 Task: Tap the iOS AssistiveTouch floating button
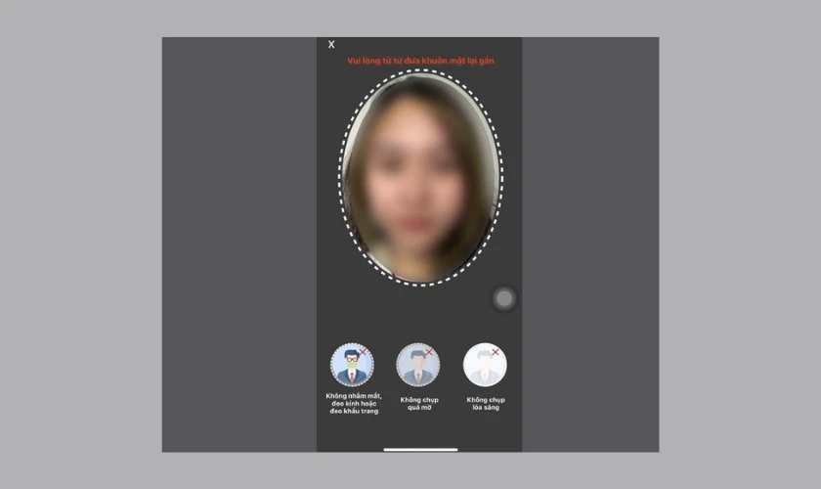(504, 299)
